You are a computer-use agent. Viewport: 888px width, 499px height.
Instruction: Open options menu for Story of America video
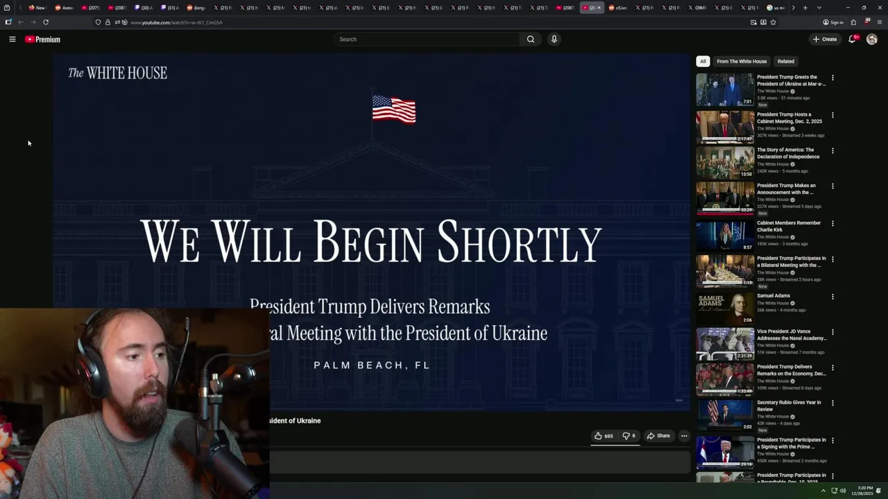tap(832, 150)
